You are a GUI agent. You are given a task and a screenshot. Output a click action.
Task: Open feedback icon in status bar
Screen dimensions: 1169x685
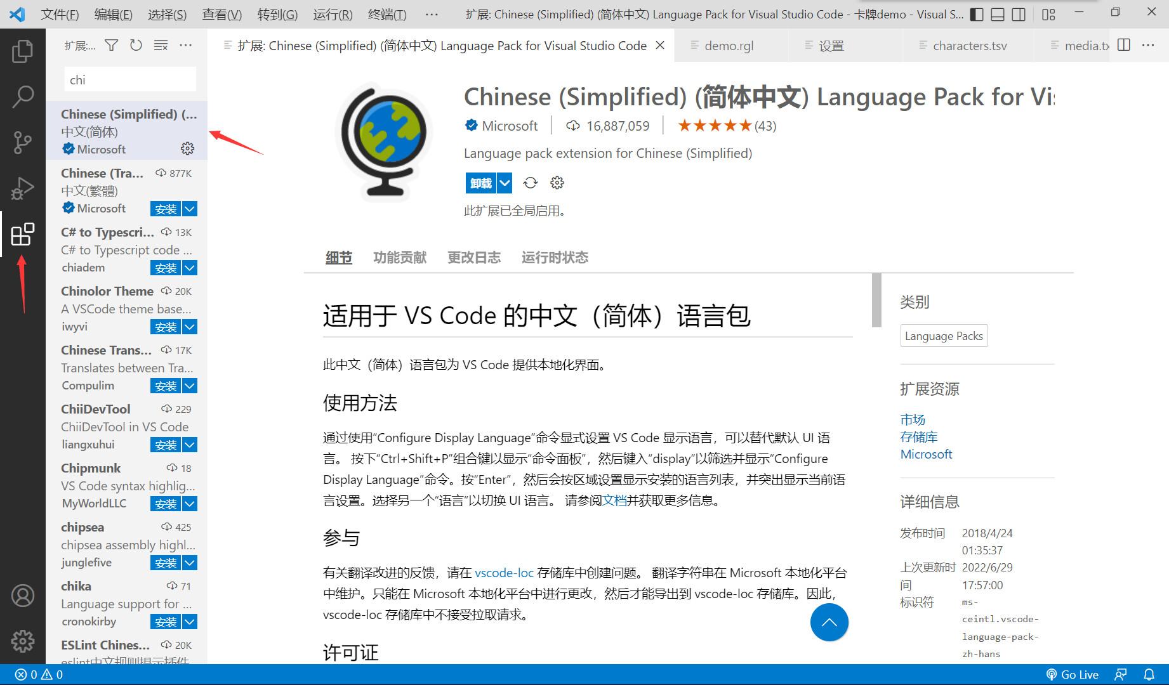[x=1121, y=674]
